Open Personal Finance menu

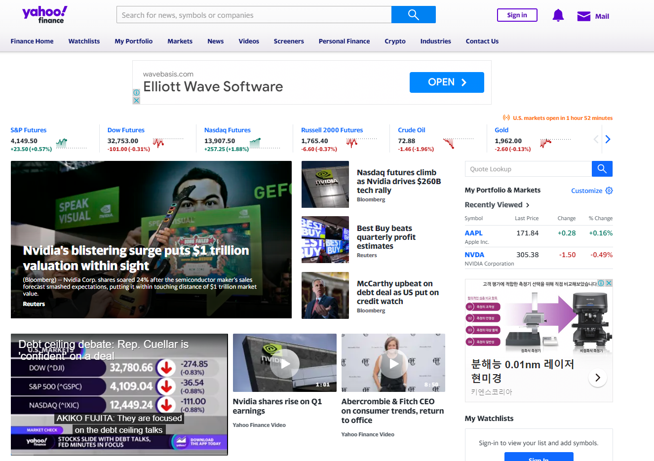tap(344, 41)
